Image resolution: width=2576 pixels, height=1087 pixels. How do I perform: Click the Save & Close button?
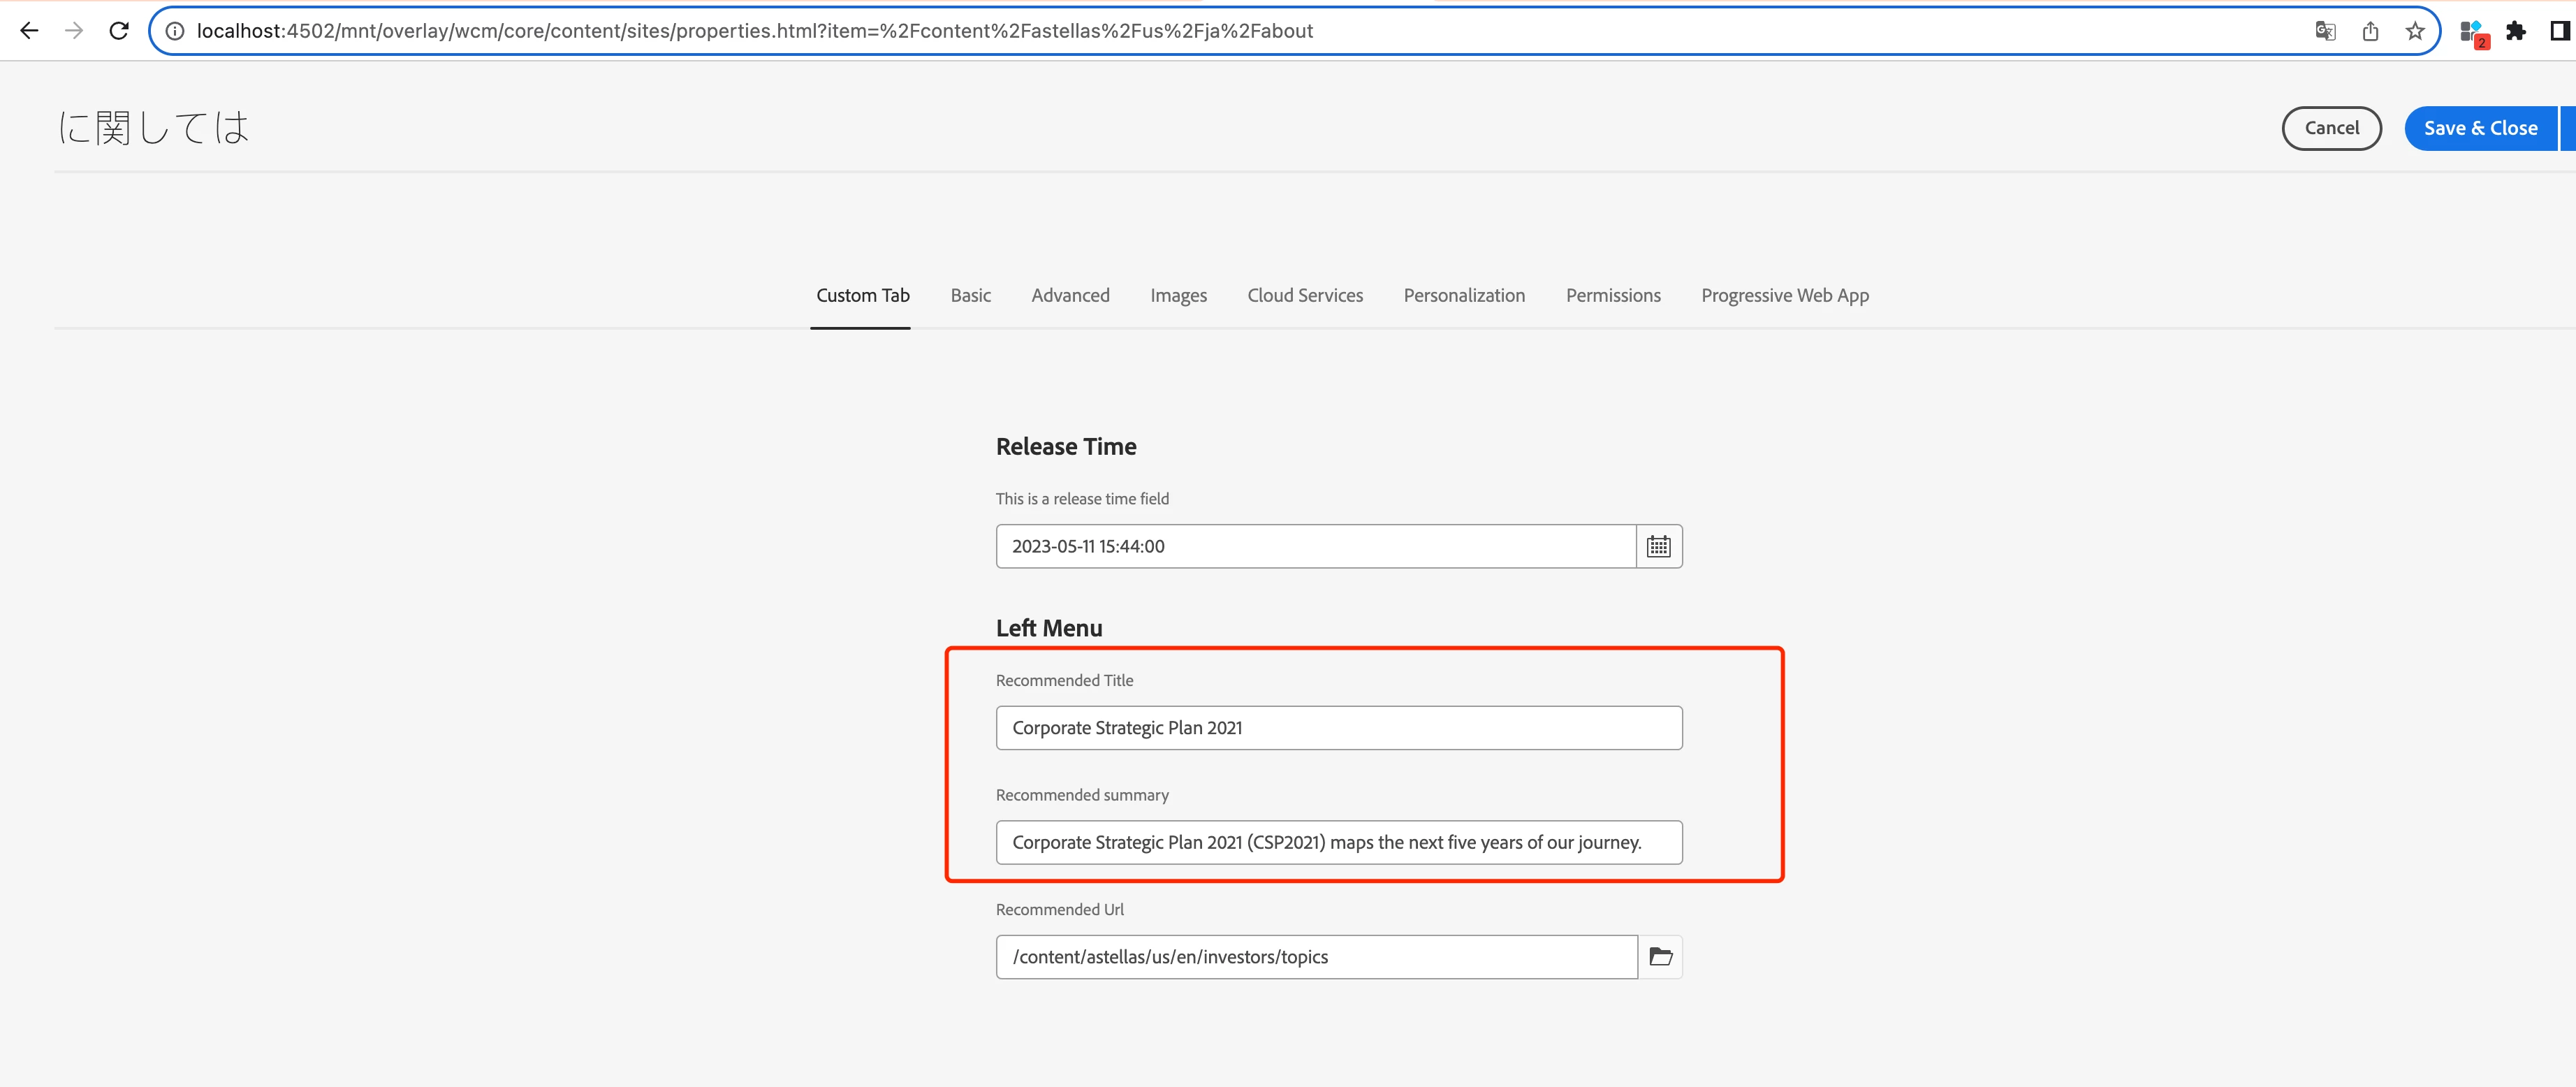click(x=2479, y=128)
